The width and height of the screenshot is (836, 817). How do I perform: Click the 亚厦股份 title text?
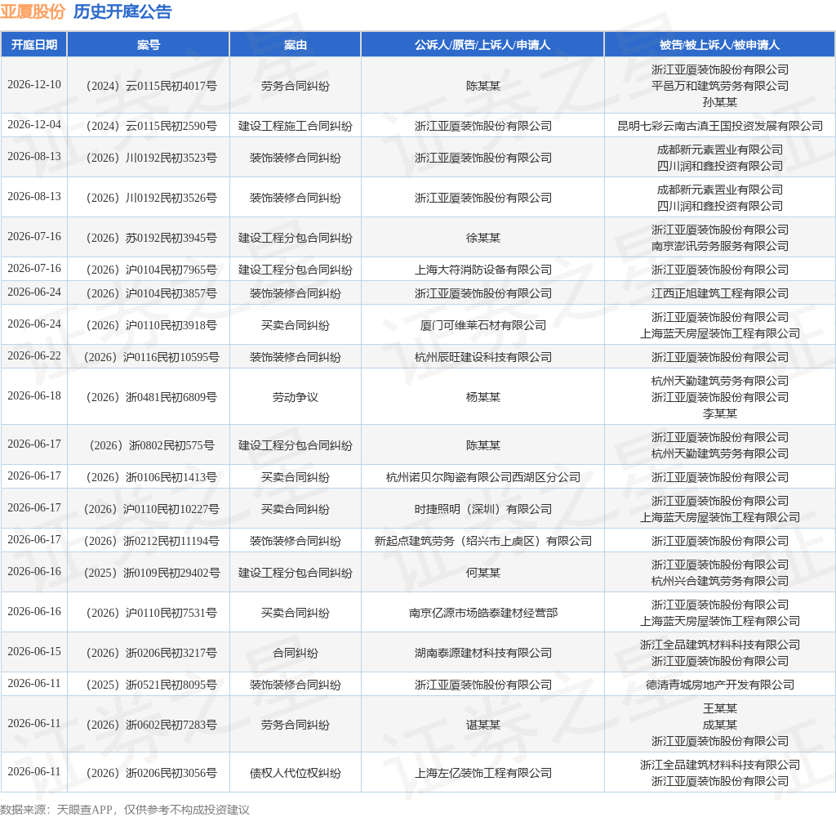tap(33, 11)
